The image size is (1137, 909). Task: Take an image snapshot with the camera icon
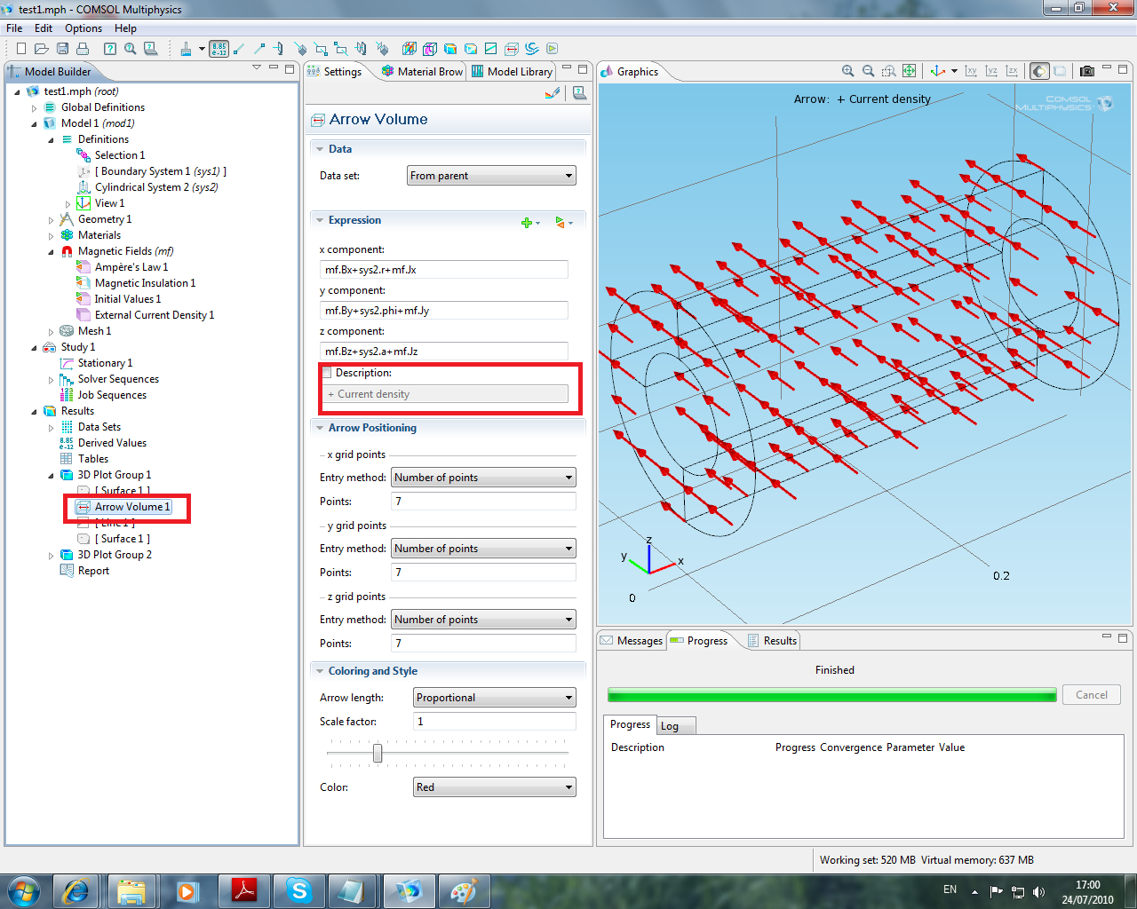click(1087, 71)
